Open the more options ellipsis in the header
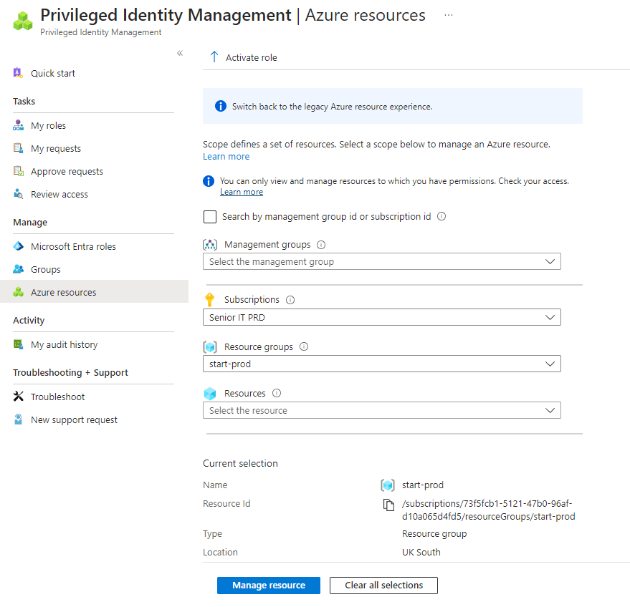Screen dimensions: 630x607 click(449, 15)
